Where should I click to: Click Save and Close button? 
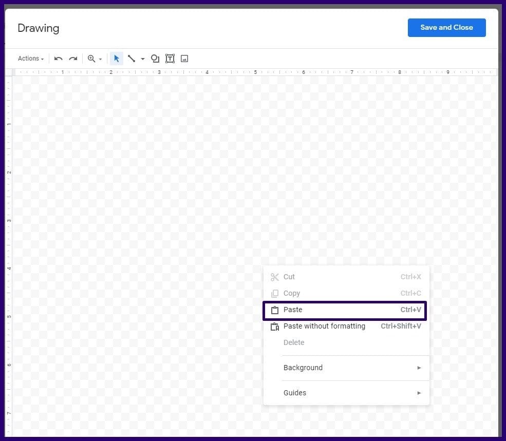pos(446,27)
